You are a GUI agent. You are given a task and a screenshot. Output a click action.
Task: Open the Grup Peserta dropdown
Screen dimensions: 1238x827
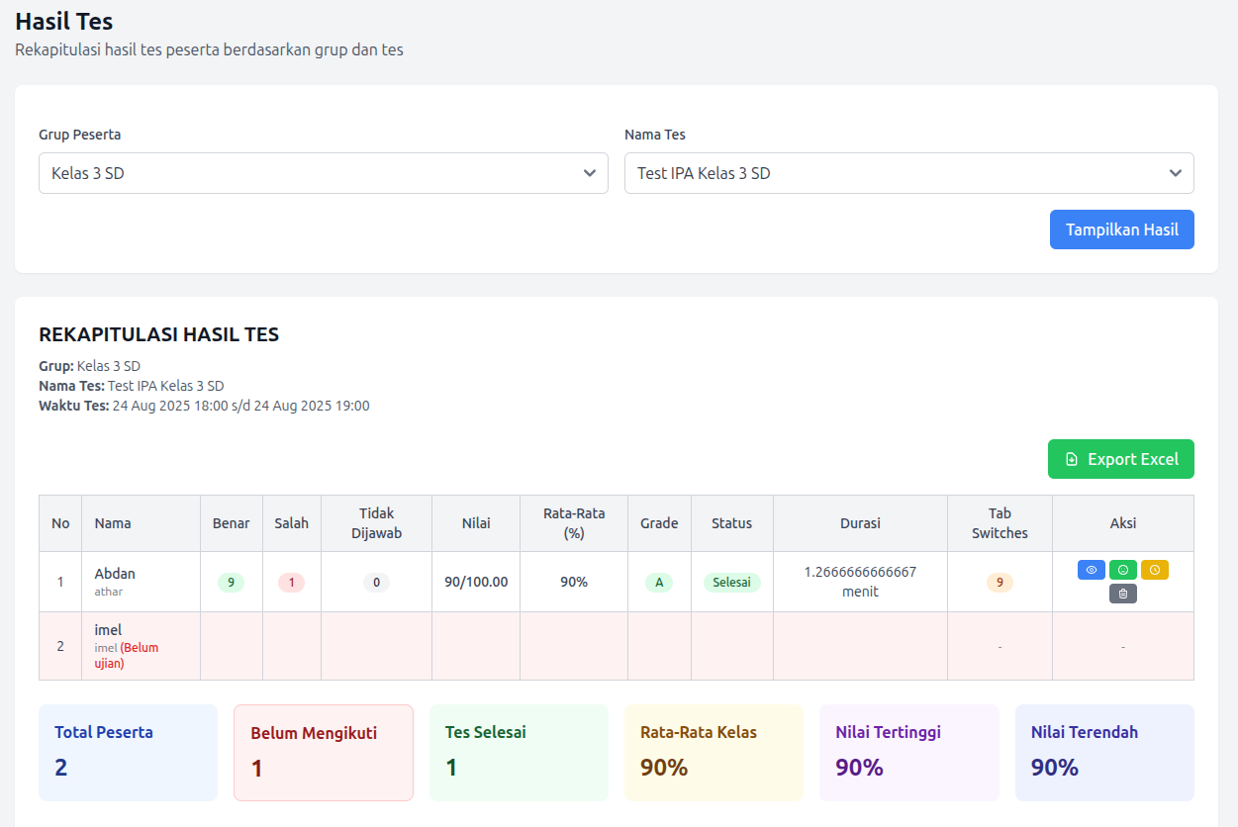(x=324, y=172)
